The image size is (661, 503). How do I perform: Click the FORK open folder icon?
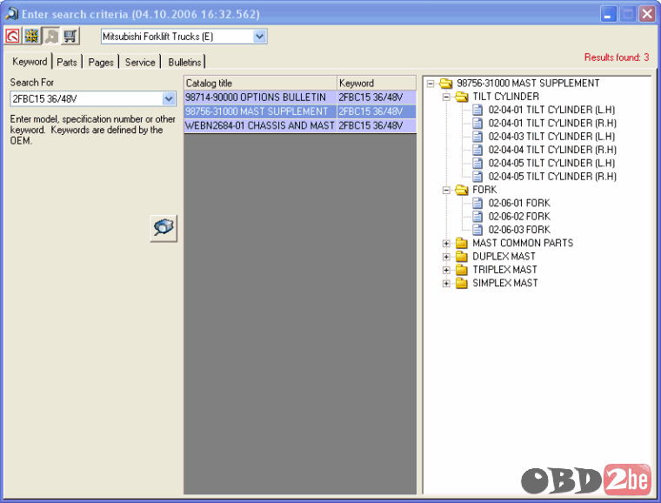click(462, 190)
